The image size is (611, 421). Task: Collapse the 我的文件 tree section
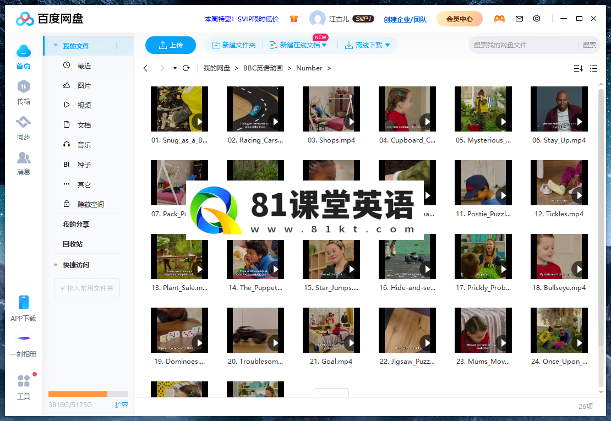point(56,46)
